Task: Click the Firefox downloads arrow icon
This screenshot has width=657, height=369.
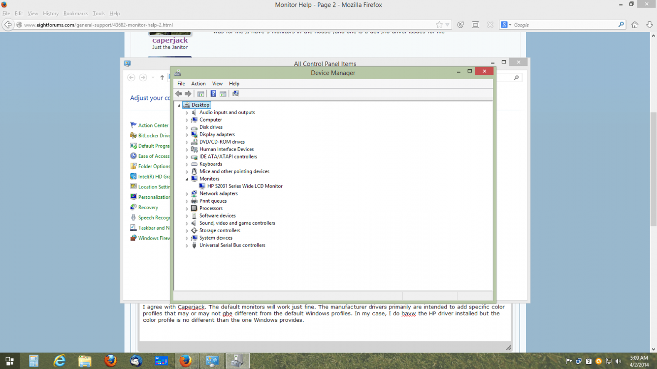Action: click(650, 25)
